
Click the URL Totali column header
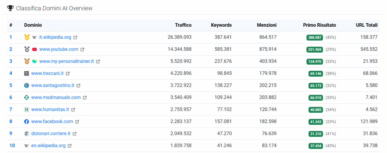click(367, 25)
